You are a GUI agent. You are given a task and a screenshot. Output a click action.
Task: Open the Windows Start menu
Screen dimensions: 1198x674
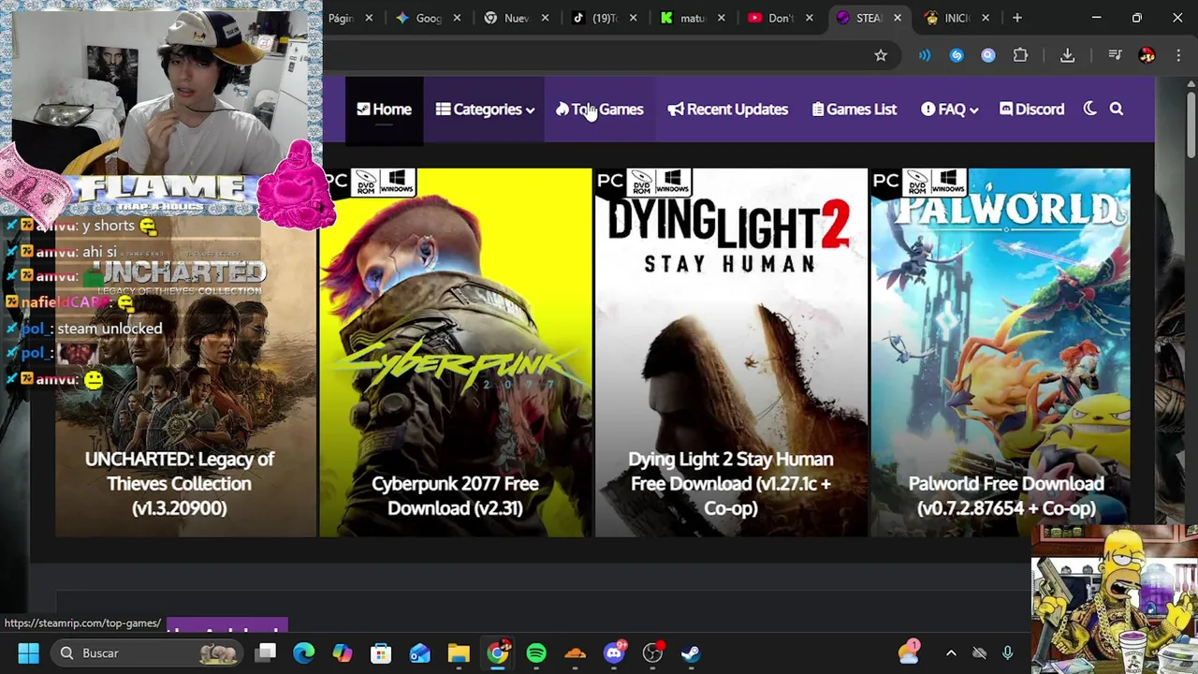28,652
